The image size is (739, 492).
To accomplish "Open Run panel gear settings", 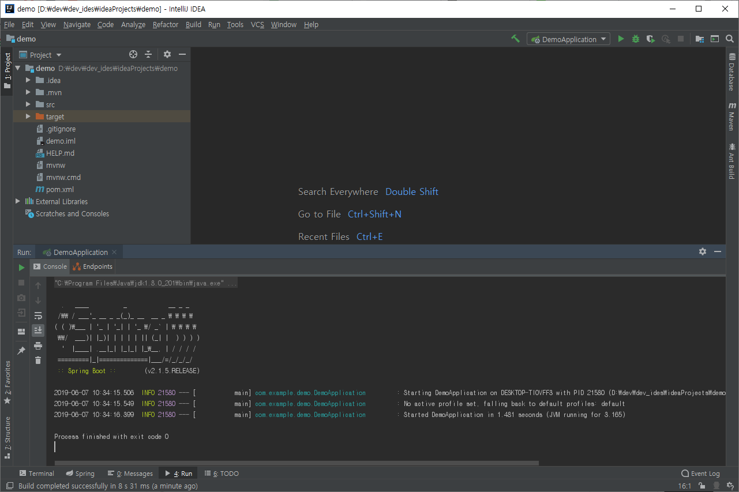I will click(x=702, y=251).
